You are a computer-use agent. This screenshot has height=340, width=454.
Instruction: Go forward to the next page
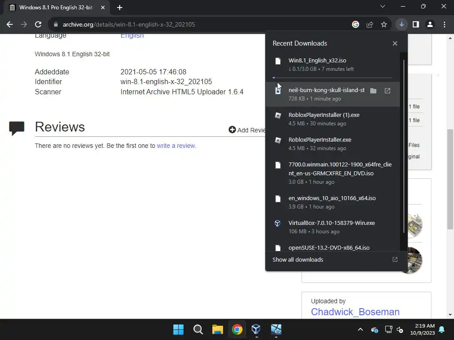(x=24, y=25)
